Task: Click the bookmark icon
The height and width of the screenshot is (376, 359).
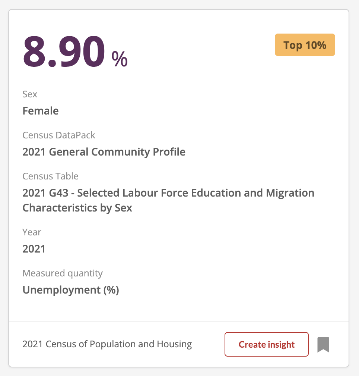Action: coord(323,345)
